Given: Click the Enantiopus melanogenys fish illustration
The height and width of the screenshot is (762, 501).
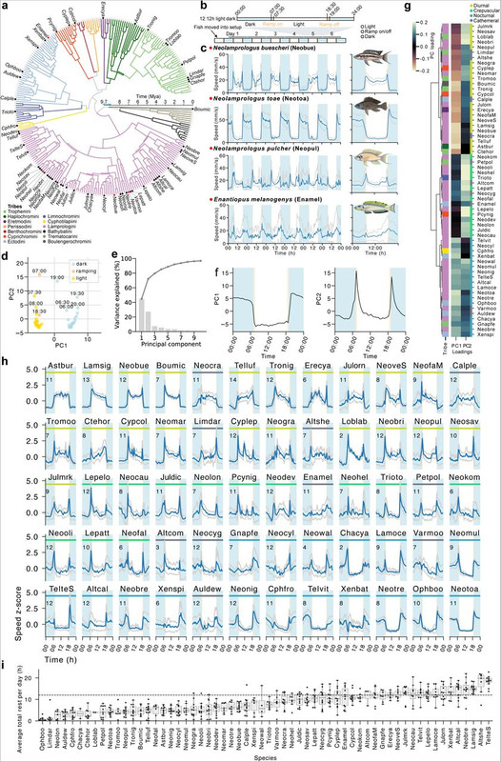Looking at the screenshot, I should (374, 209).
